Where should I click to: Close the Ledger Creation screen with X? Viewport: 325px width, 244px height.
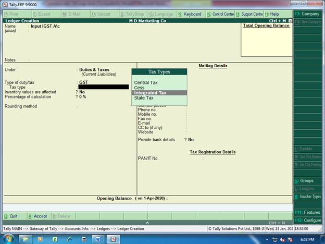291,20
